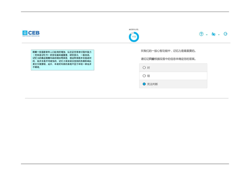Select the 错 radio option
The image size is (250, 177).
[x=144, y=76]
